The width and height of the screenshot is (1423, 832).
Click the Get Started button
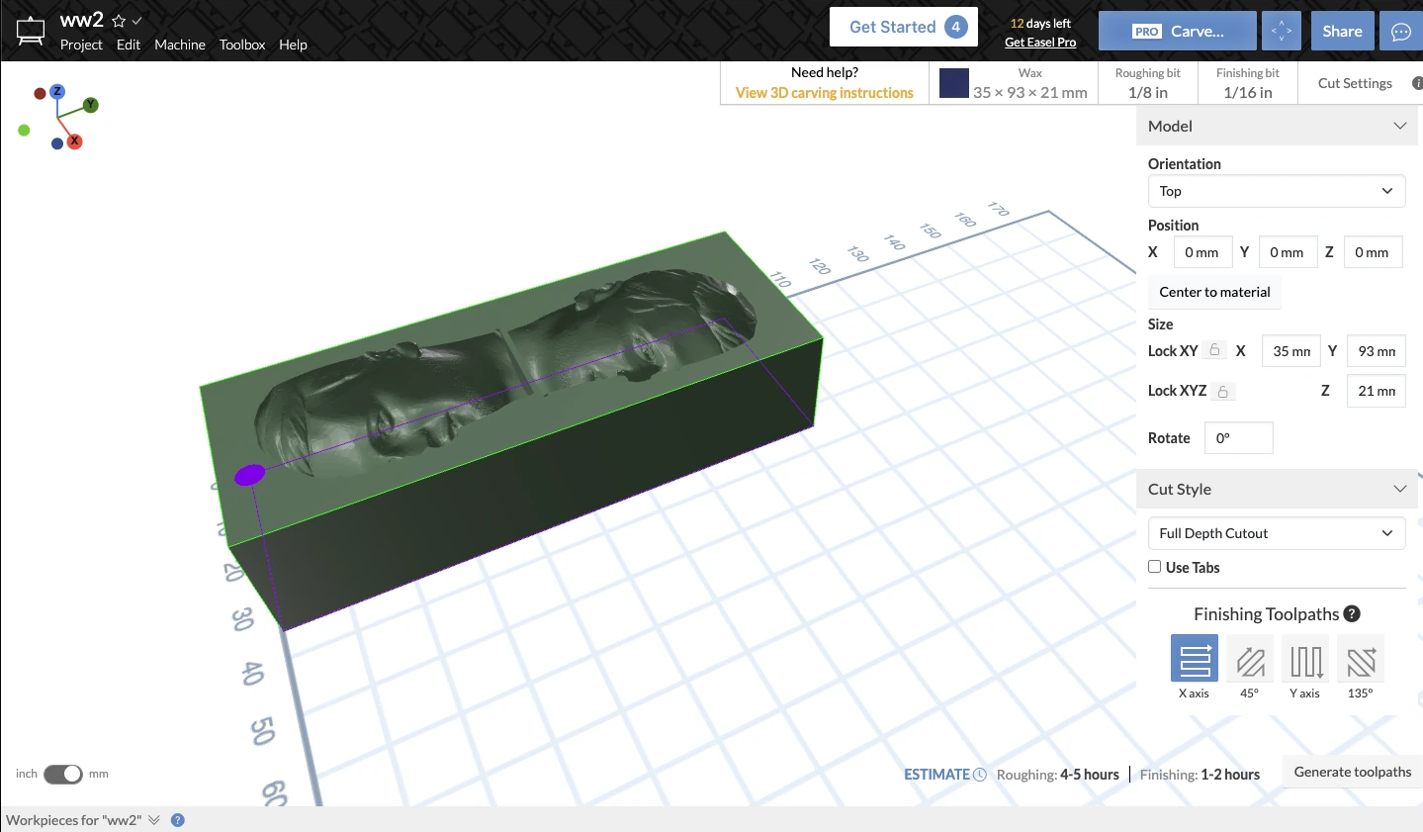point(904,27)
